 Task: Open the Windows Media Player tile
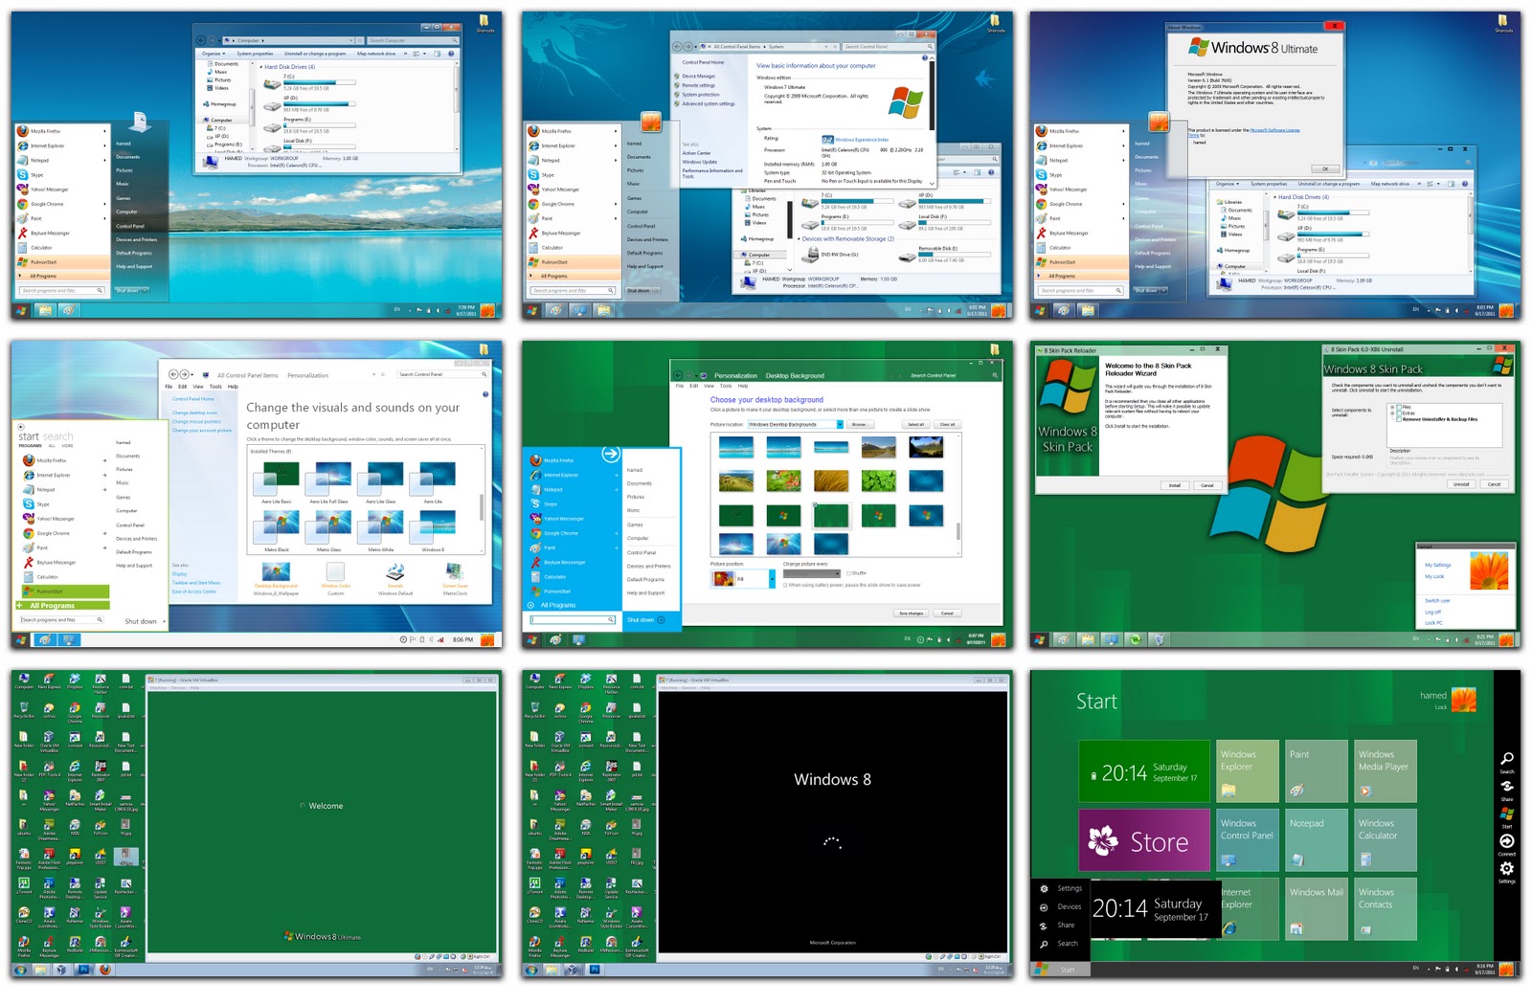1386,770
